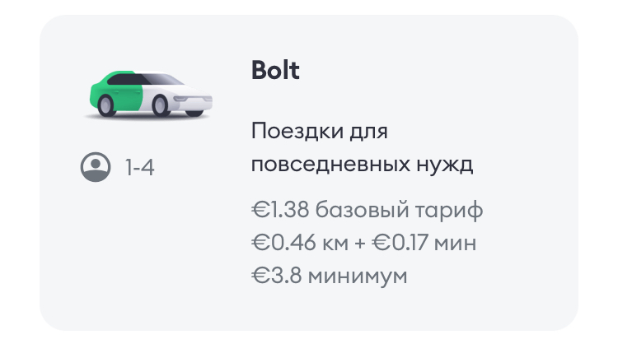
Task: Click the €0.17 мин per-minute rate
Action: pos(424,242)
